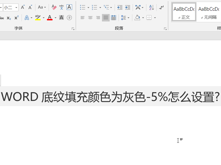Viewport: 221px width, 165px height.
Task: Expand shading color dropdown arrow
Action: click(143, 18)
